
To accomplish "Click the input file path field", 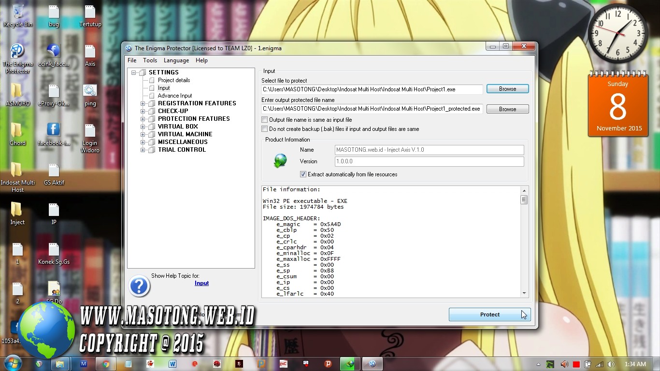I will [x=372, y=89].
